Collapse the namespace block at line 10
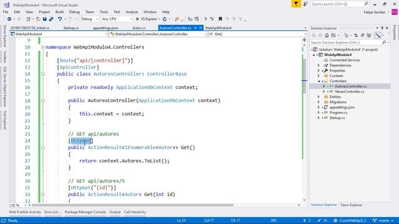This screenshot has height=224, width=399. pyautogui.click(x=43, y=47)
